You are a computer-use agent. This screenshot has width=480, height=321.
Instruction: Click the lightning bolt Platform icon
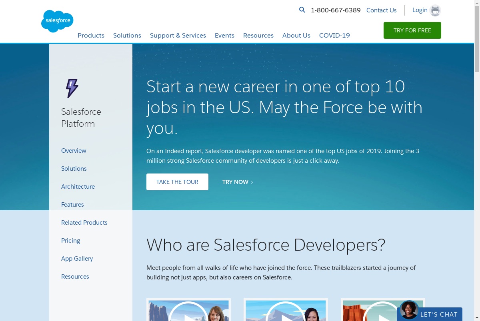pos(72,88)
